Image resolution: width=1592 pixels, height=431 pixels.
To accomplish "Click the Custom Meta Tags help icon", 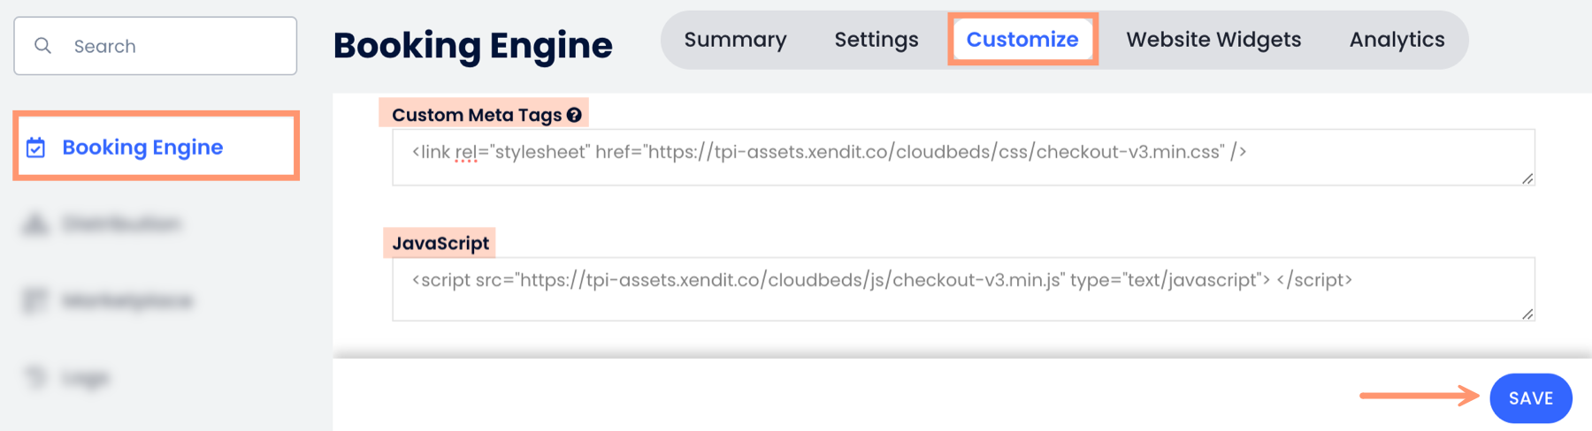I will 574,115.
